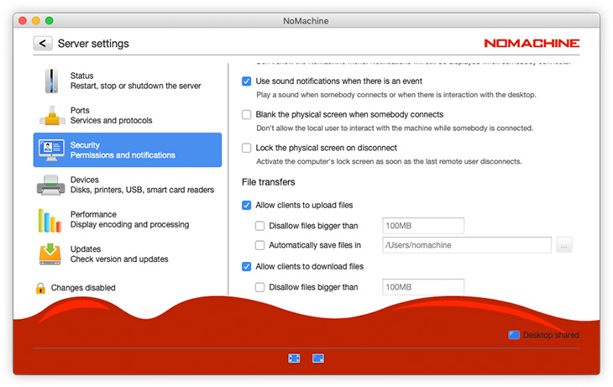
Task: Click the fullscreen icon in bottom bar
Action: pyautogui.click(x=294, y=358)
